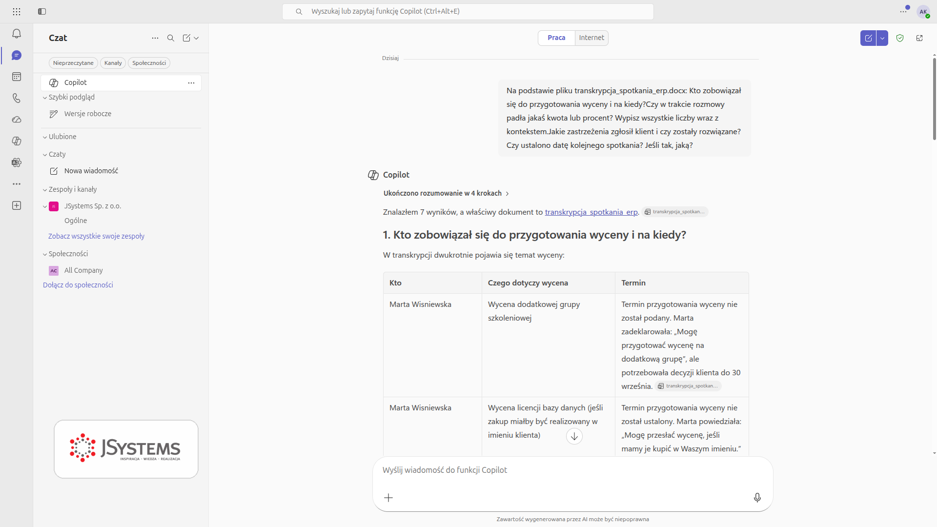
Task: Click the Copilot logo beside the response header
Action: 373,175
